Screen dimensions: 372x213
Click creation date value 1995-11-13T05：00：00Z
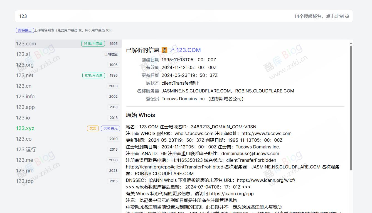[189, 60]
